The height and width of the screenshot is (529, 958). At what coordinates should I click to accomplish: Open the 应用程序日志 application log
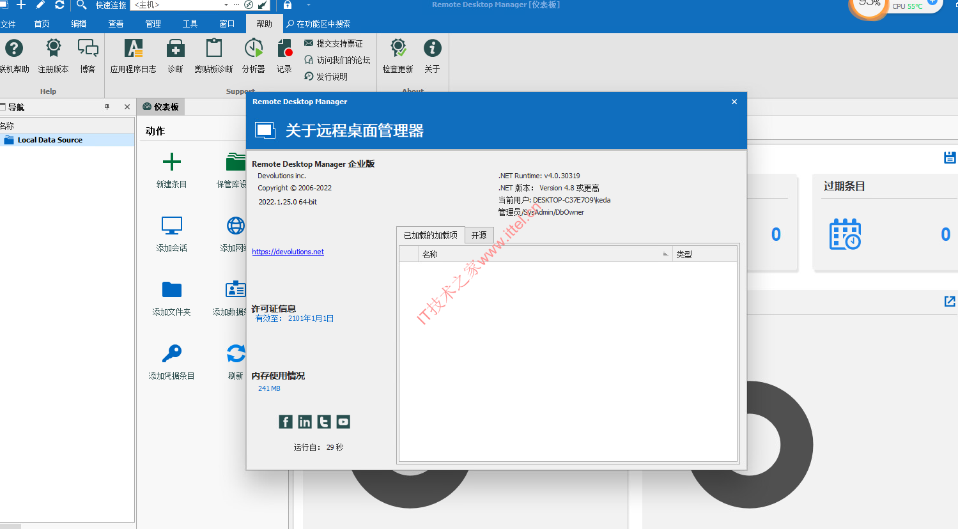pos(134,48)
